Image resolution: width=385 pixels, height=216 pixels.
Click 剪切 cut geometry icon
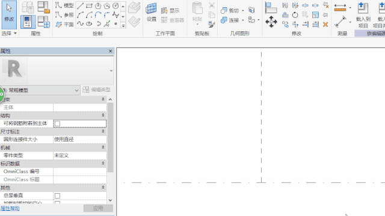tap(230, 10)
